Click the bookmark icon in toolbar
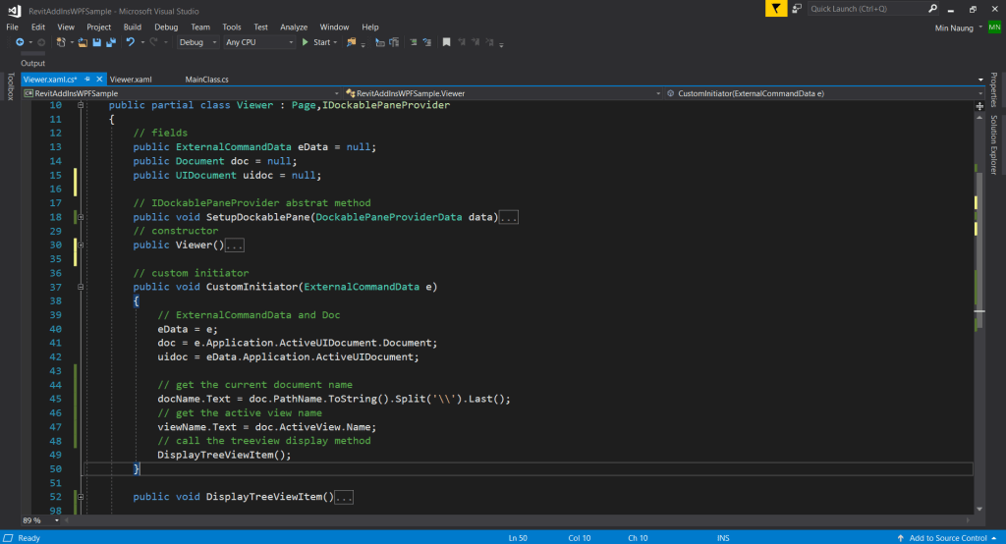The image size is (1006, 544). pos(446,42)
